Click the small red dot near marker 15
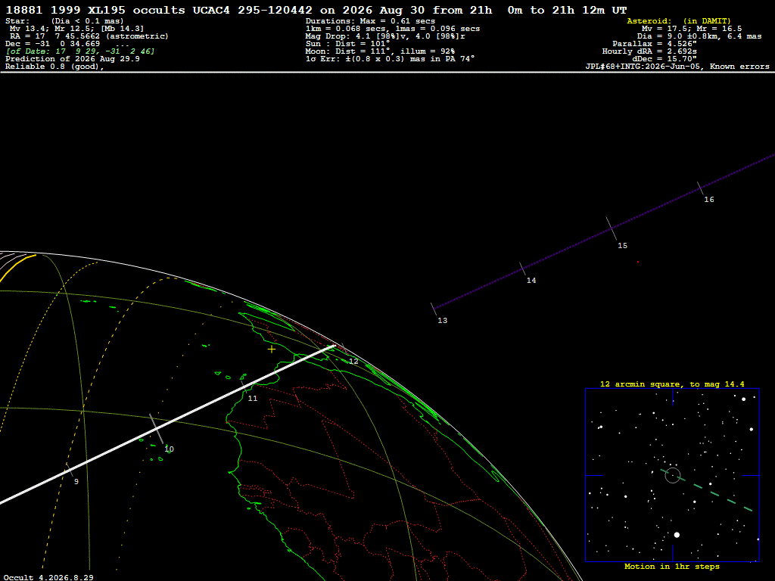The height and width of the screenshot is (581, 775). (x=637, y=262)
